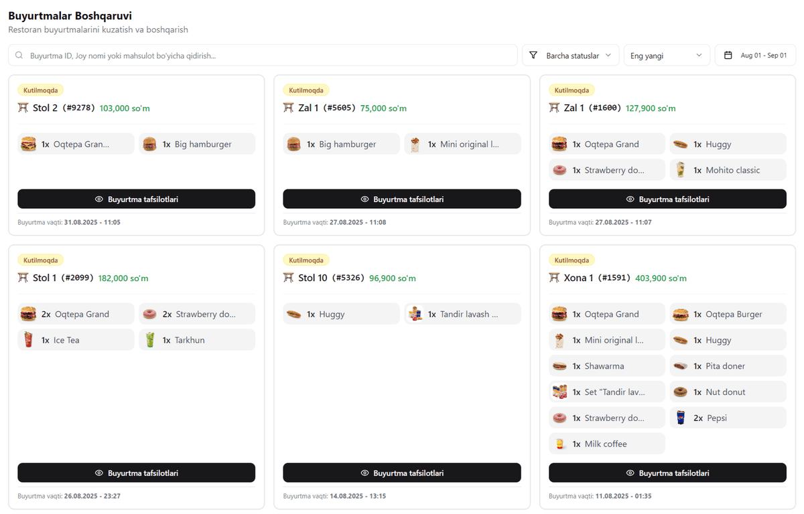Screen dimensions: 804x514
Task: Click the search magnifier icon
Action: (x=19, y=56)
